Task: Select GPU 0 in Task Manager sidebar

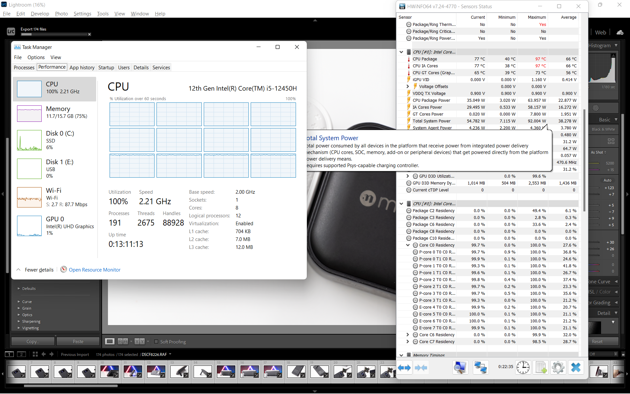Action: pos(54,226)
